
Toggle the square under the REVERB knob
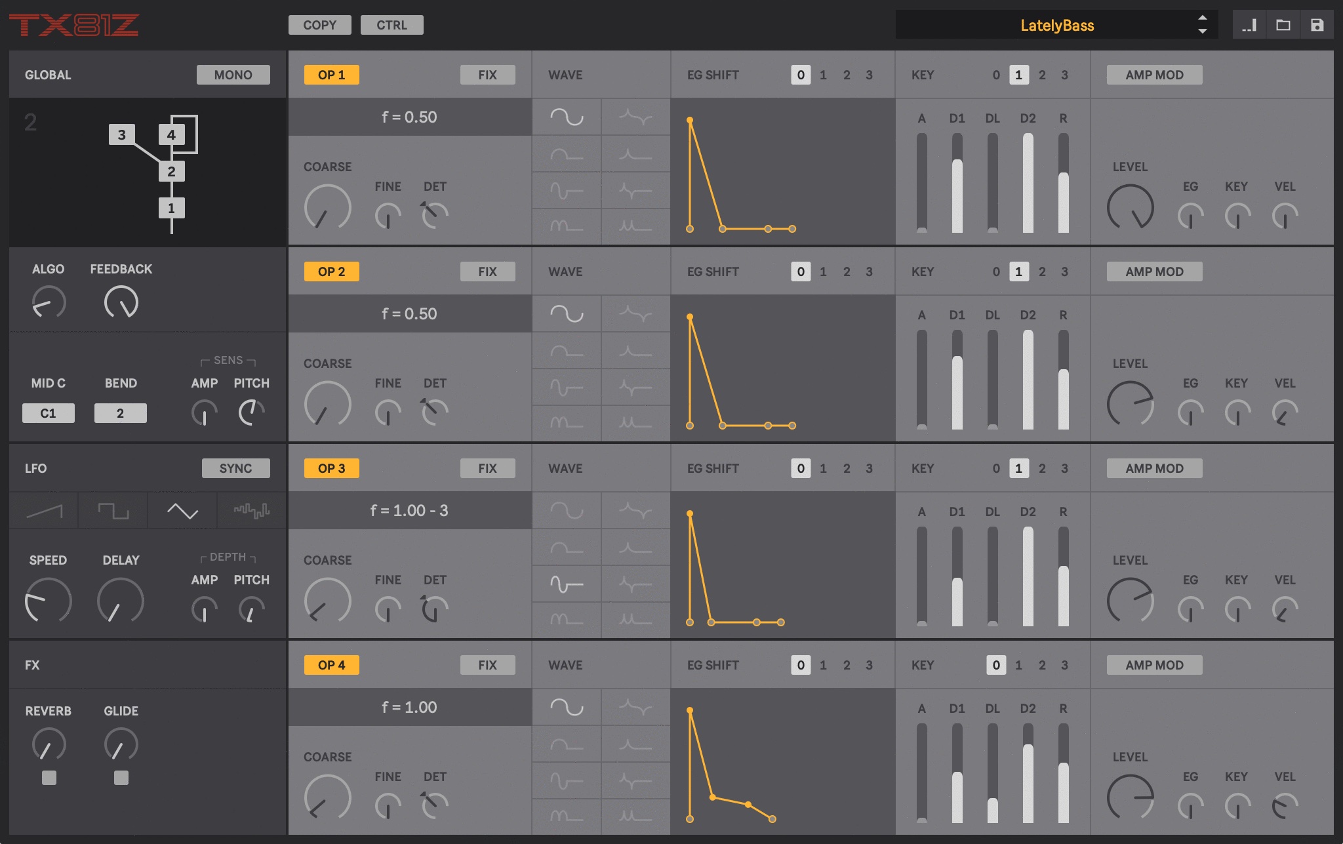[x=49, y=778]
